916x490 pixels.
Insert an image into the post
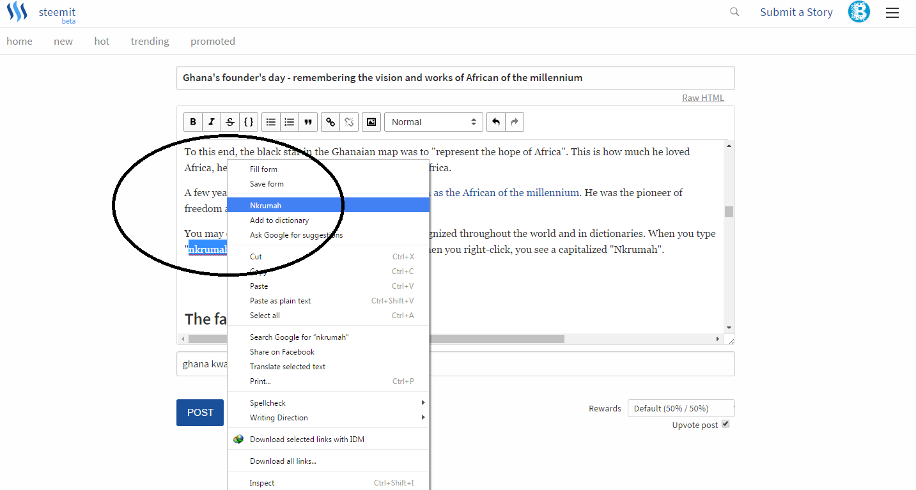pos(371,122)
